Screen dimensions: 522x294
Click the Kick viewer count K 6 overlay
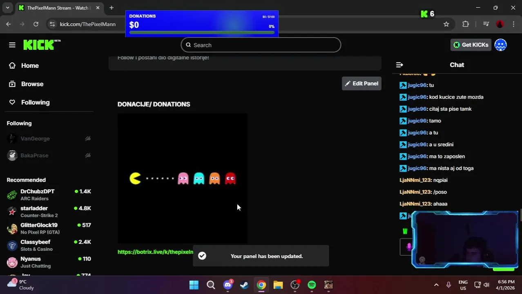coord(427,14)
